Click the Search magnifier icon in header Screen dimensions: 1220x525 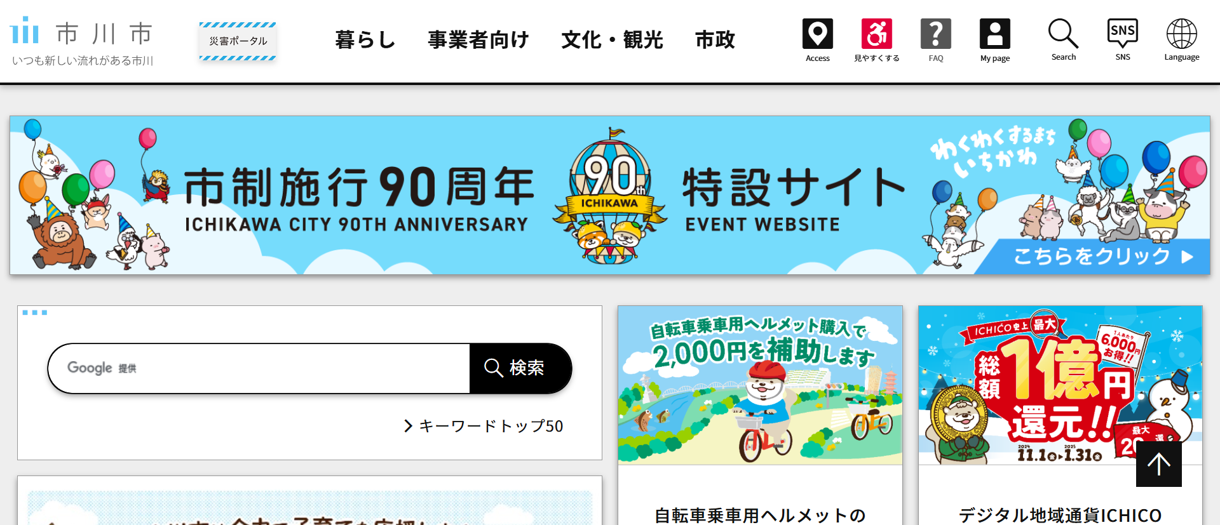click(x=1063, y=34)
